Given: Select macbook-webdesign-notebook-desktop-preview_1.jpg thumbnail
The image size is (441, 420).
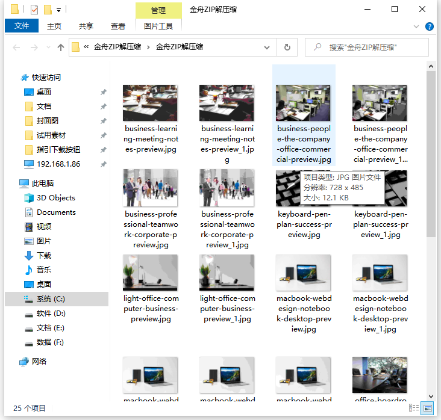Looking at the screenshot, I should tap(380, 273).
